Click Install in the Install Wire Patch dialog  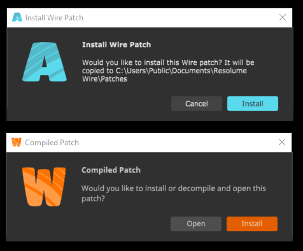click(253, 103)
